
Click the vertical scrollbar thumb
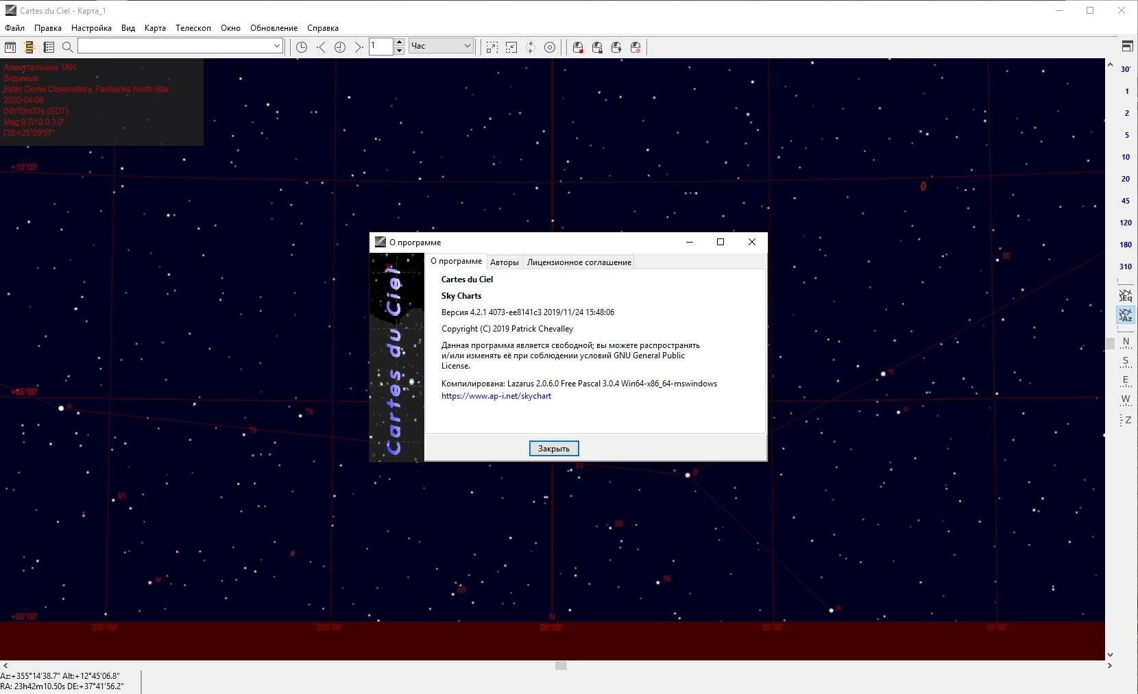(x=1110, y=344)
